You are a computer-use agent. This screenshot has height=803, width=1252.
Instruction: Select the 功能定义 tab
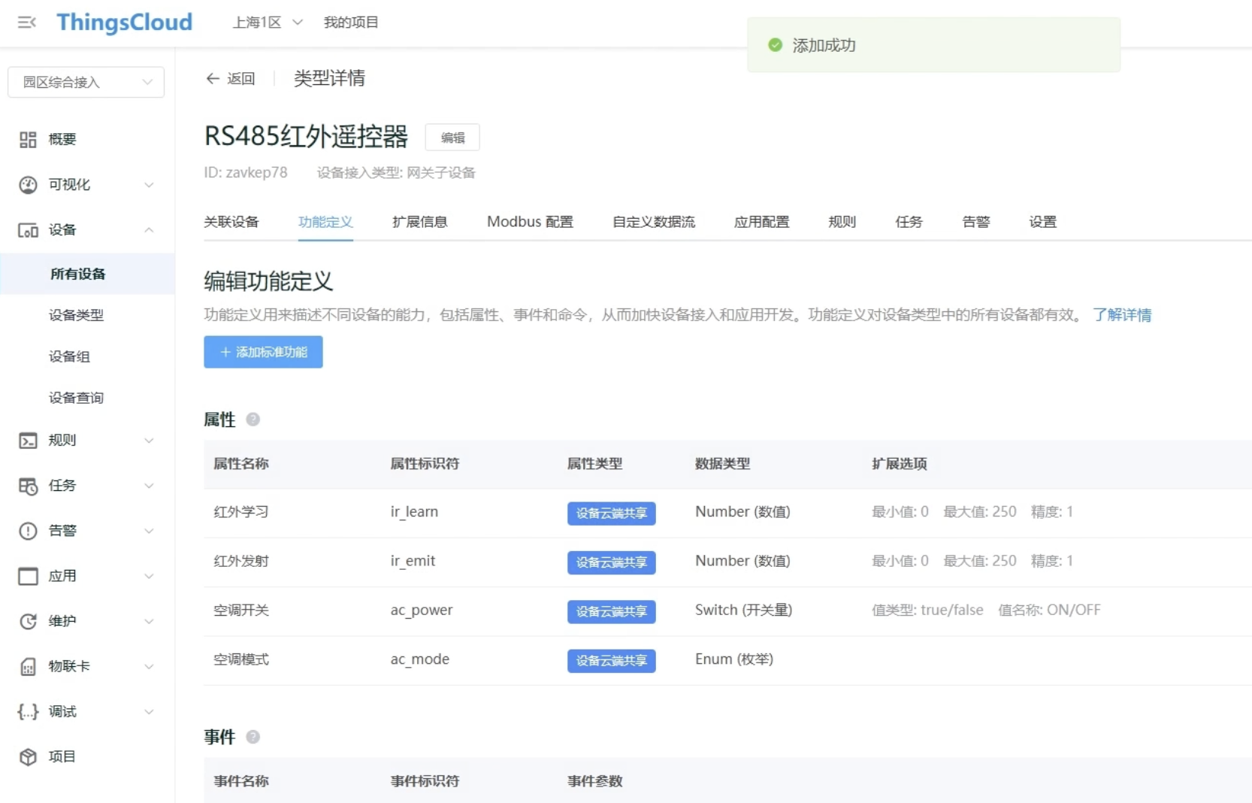[x=325, y=222]
